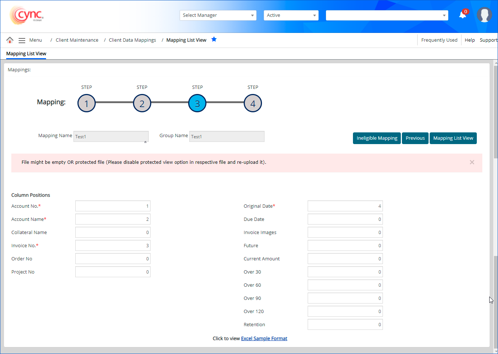
Task: Open the hamburger Menu icon
Action: coord(22,40)
